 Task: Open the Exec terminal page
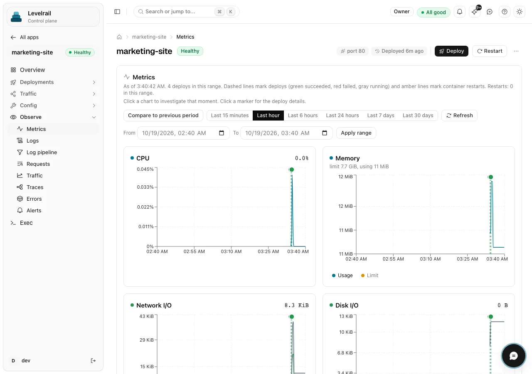pos(53,223)
